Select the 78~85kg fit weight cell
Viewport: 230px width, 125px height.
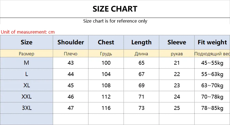coord(212,108)
